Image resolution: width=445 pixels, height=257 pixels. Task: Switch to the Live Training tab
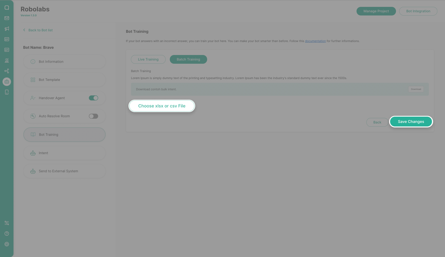click(148, 59)
